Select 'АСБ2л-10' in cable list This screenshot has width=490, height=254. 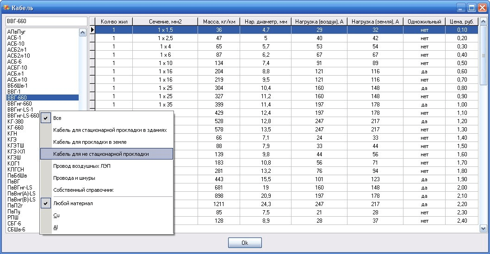pyautogui.click(x=19, y=56)
